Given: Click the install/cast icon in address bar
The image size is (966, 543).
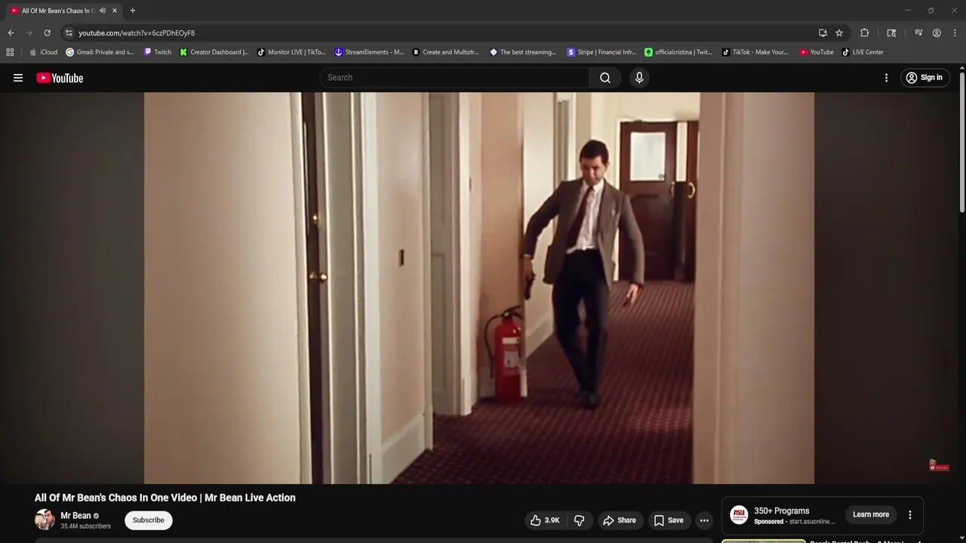Looking at the screenshot, I should pyautogui.click(x=823, y=33).
